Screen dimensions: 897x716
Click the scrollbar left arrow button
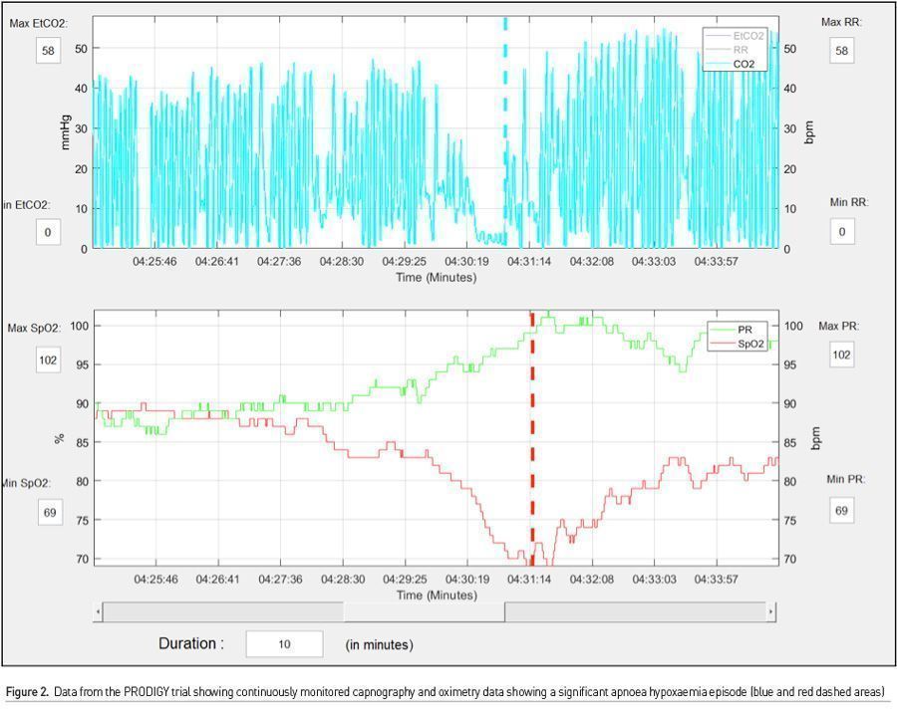click(x=98, y=611)
